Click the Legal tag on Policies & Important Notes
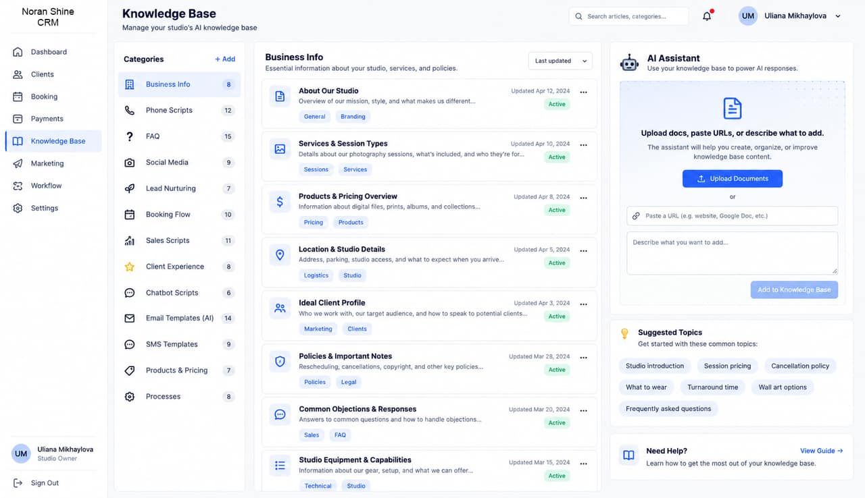Screen dimensions: 865x498 point(349,382)
